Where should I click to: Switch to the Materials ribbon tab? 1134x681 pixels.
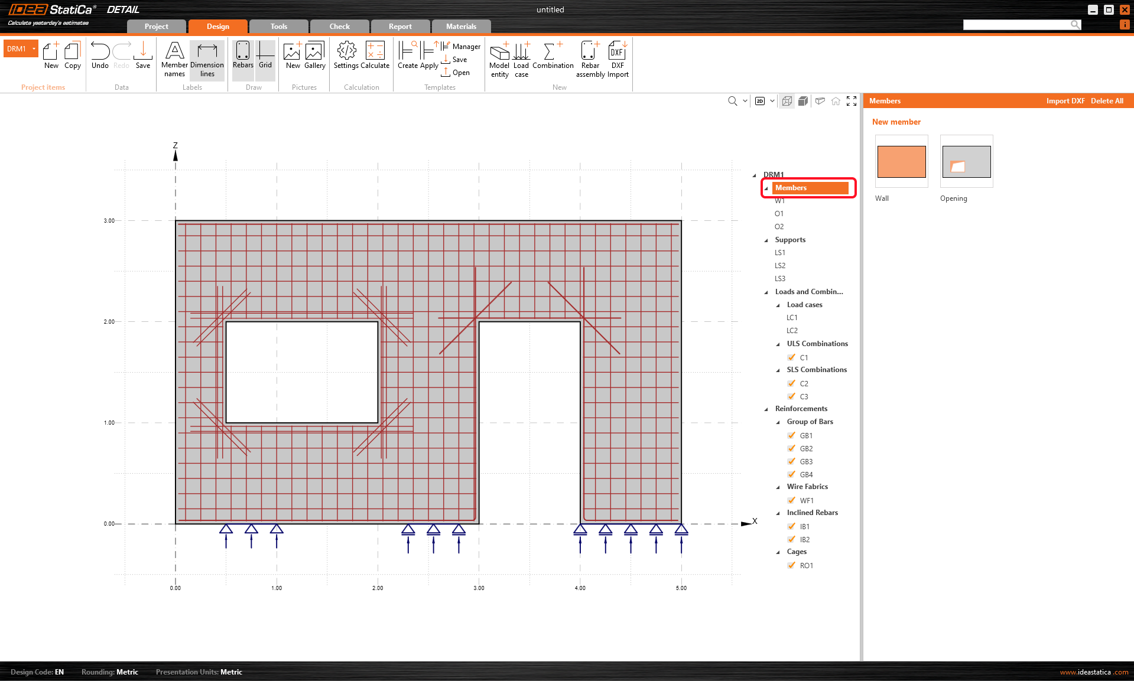click(460, 26)
